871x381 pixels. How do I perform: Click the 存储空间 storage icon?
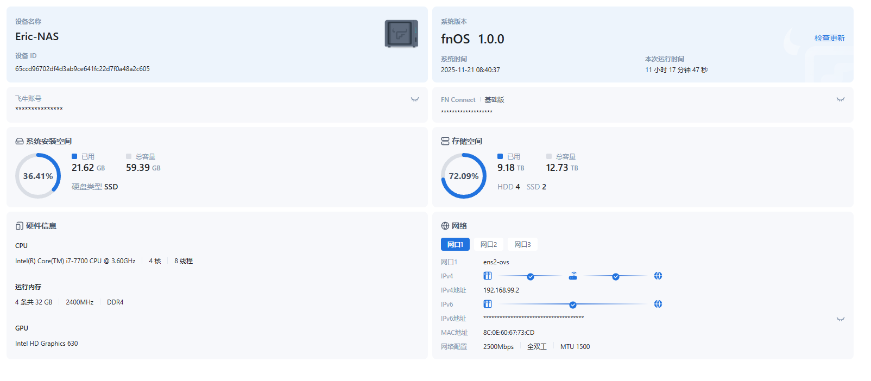[x=445, y=141]
